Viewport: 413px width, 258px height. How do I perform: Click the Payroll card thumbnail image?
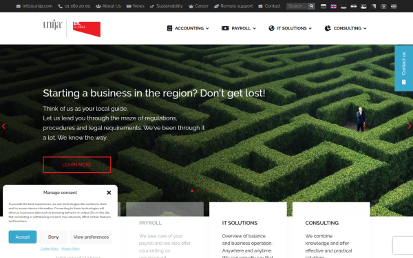point(165,209)
